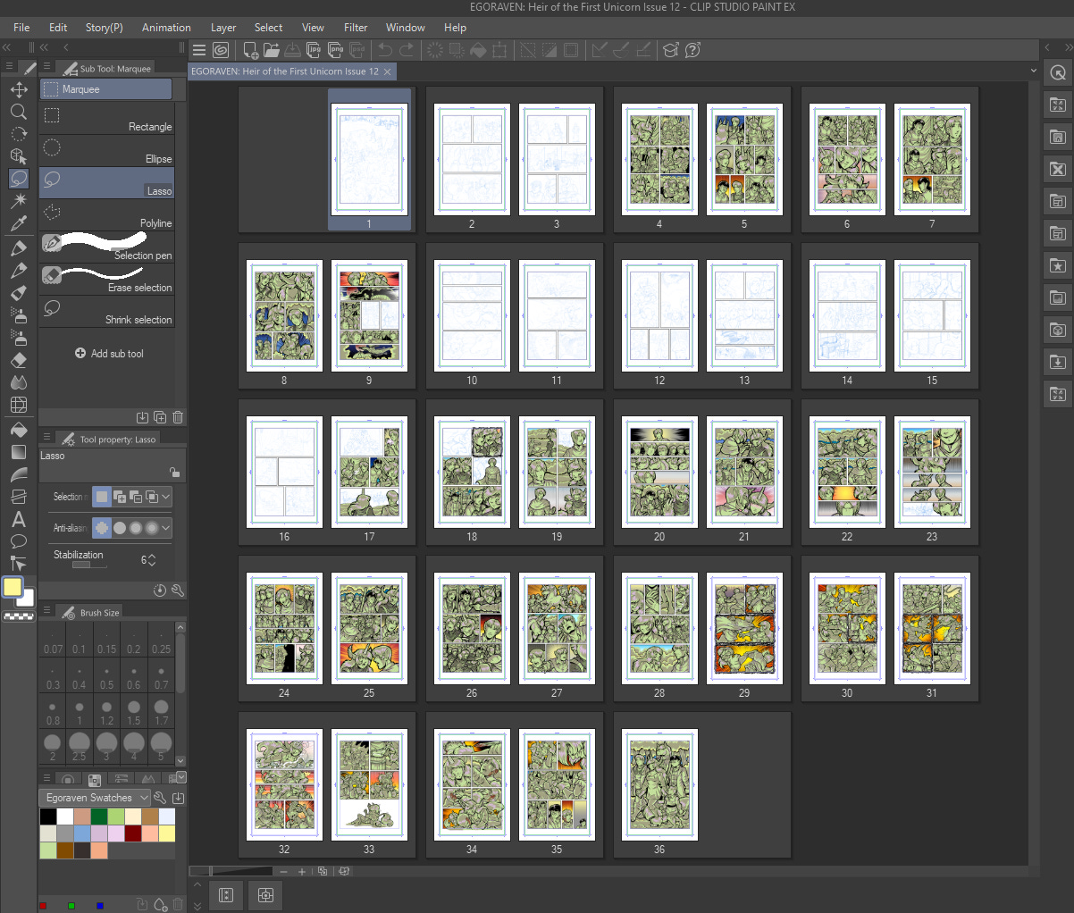The image size is (1074, 913).
Task: Open the Story(P) menu
Action: (105, 28)
